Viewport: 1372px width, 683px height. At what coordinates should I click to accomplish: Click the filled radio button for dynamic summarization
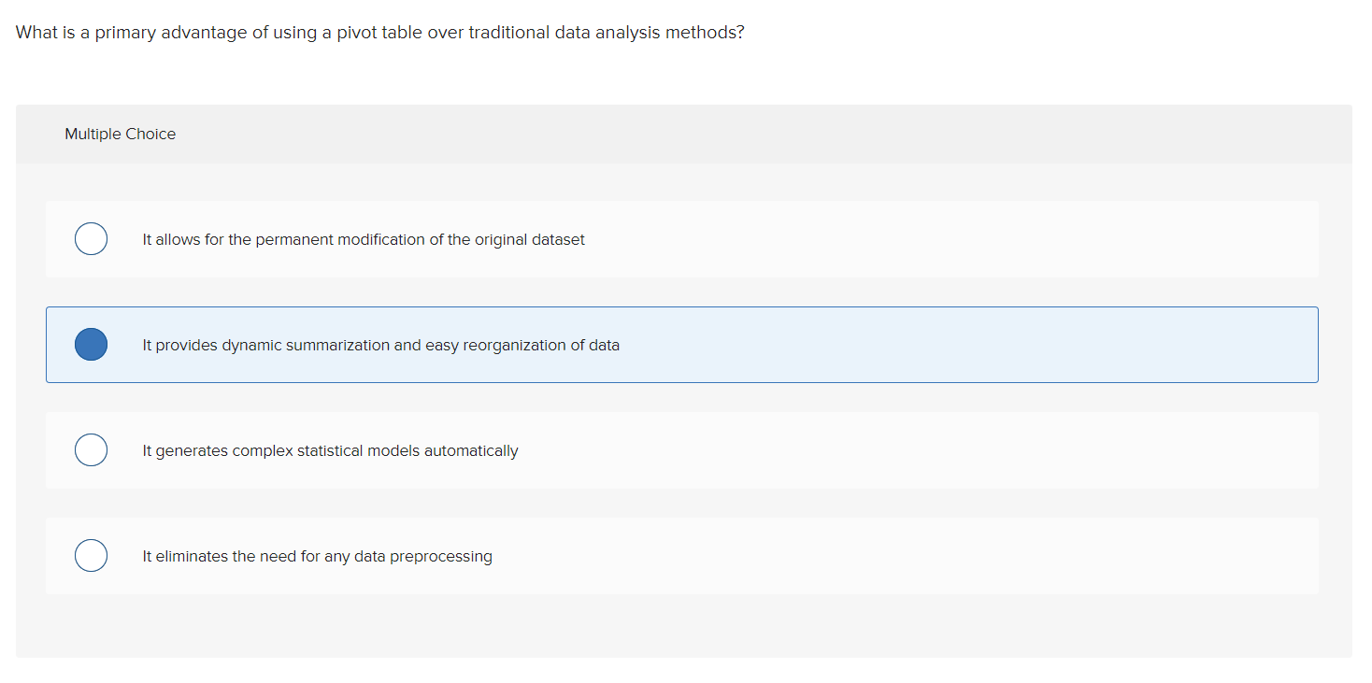[x=91, y=345]
